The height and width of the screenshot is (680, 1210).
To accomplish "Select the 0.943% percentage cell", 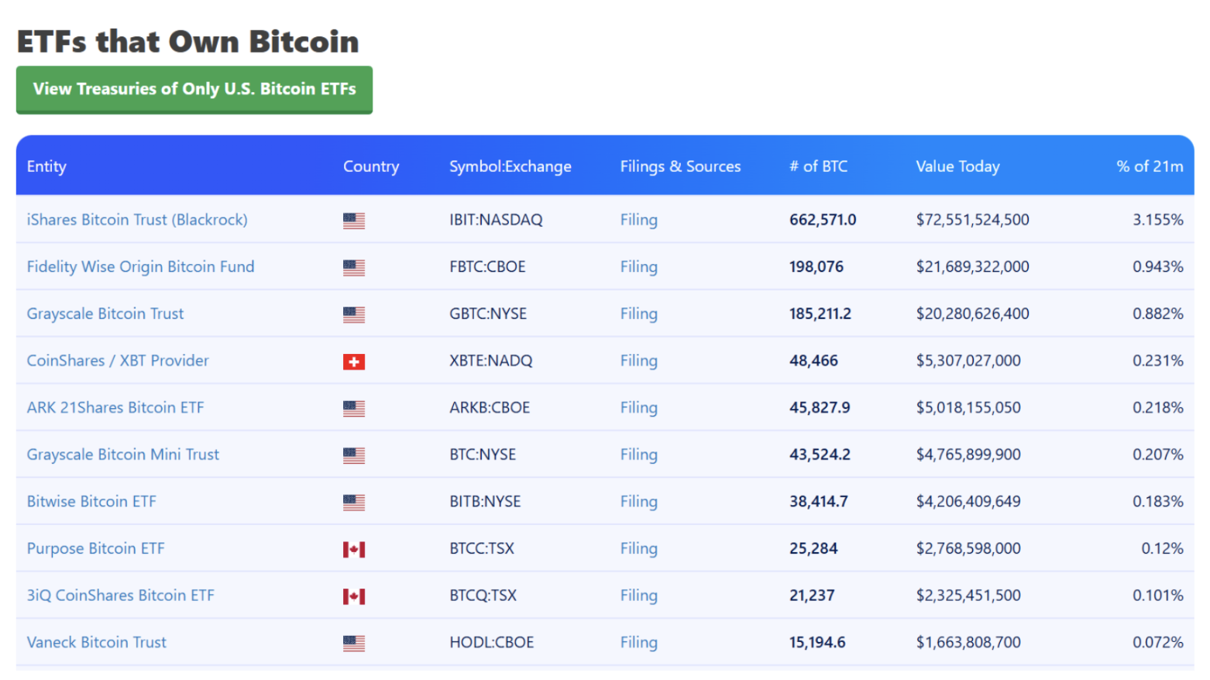I will pos(1158,266).
